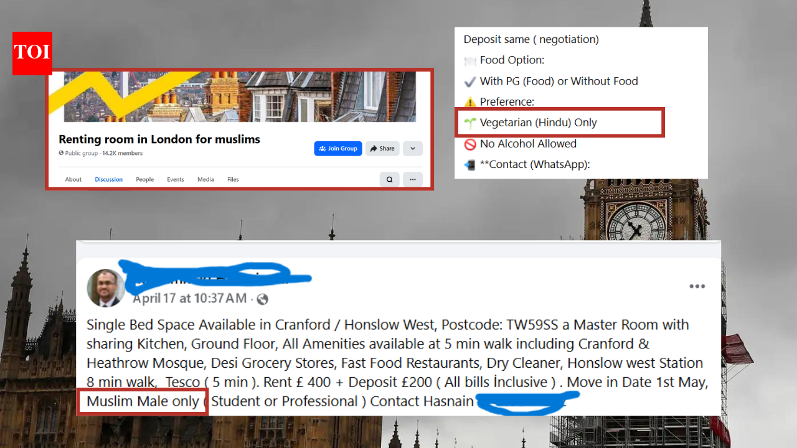Open the chevron dropdown next to Share
The image size is (797, 448).
click(412, 148)
